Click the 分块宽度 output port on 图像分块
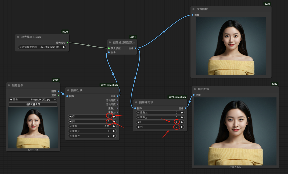Viewport: 288px width, 174px height. (x=118, y=100)
